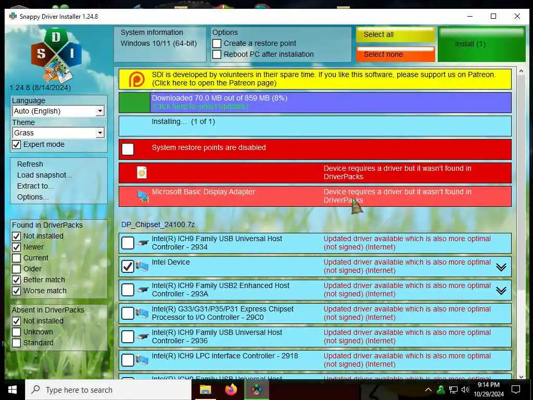Choose Extract to...
The height and width of the screenshot is (400, 533).
click(x=35, y=186)
